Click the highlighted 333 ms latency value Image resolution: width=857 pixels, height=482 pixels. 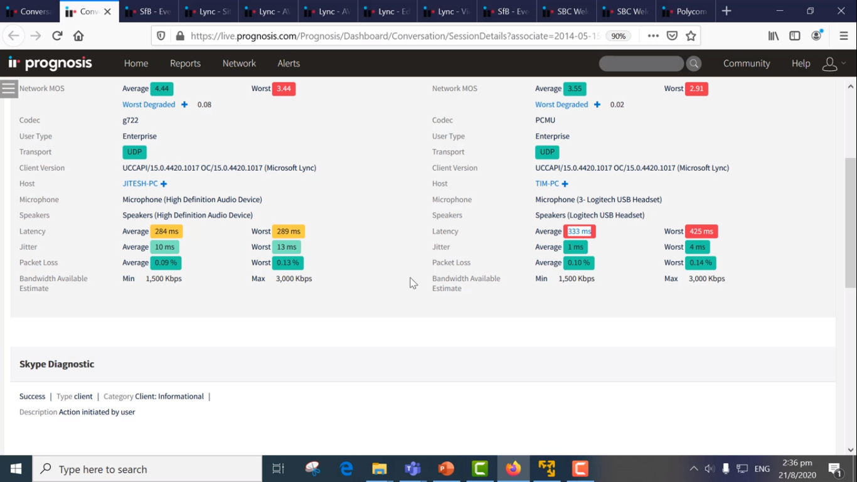[x=579, y=232]
